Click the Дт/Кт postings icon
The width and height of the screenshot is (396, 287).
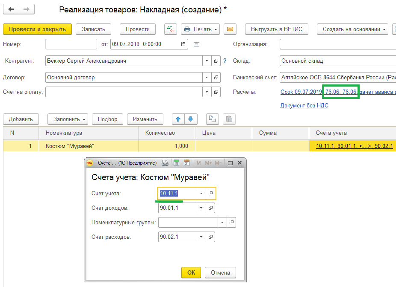(171, 29)
